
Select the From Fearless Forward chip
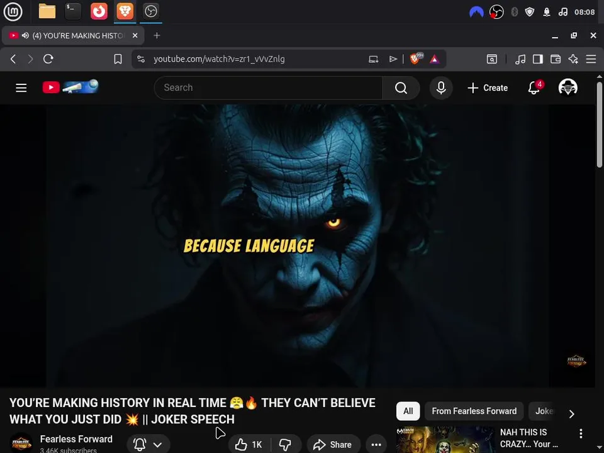tap(474, 411)
